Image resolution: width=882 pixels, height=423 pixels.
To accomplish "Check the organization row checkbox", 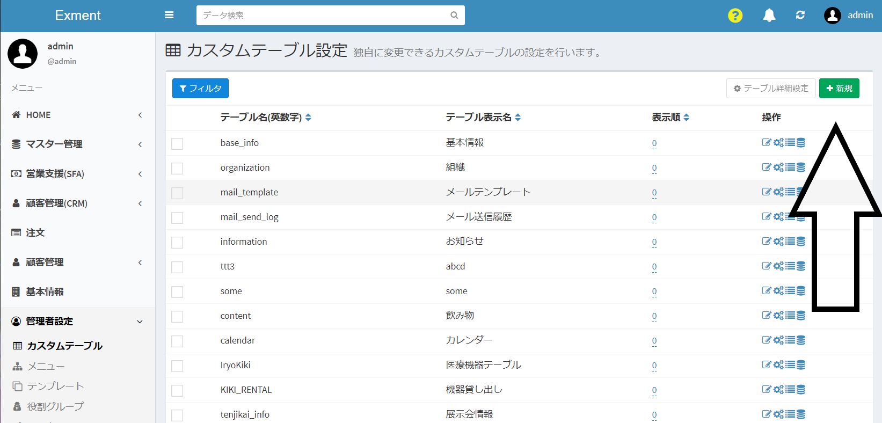I will 177,169.
